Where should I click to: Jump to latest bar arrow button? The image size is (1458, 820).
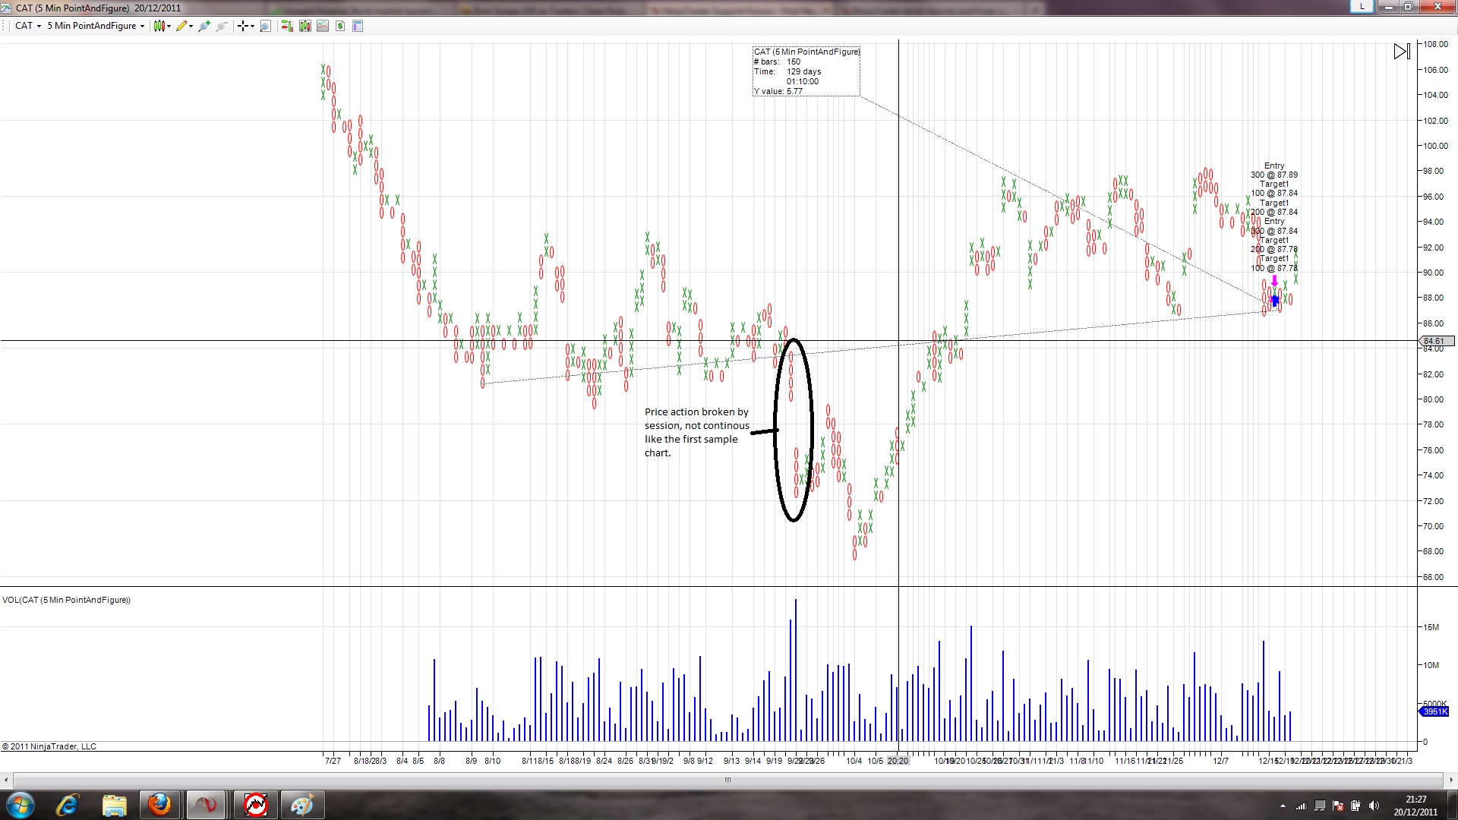point(1402,52)
